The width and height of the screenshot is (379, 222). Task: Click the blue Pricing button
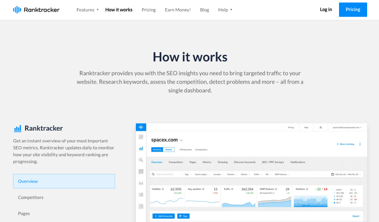(x=353, y=10)
